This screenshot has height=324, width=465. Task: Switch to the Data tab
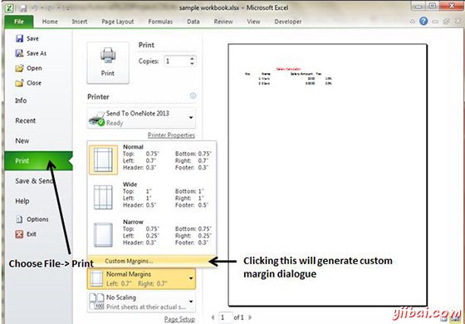pos(193,22)
